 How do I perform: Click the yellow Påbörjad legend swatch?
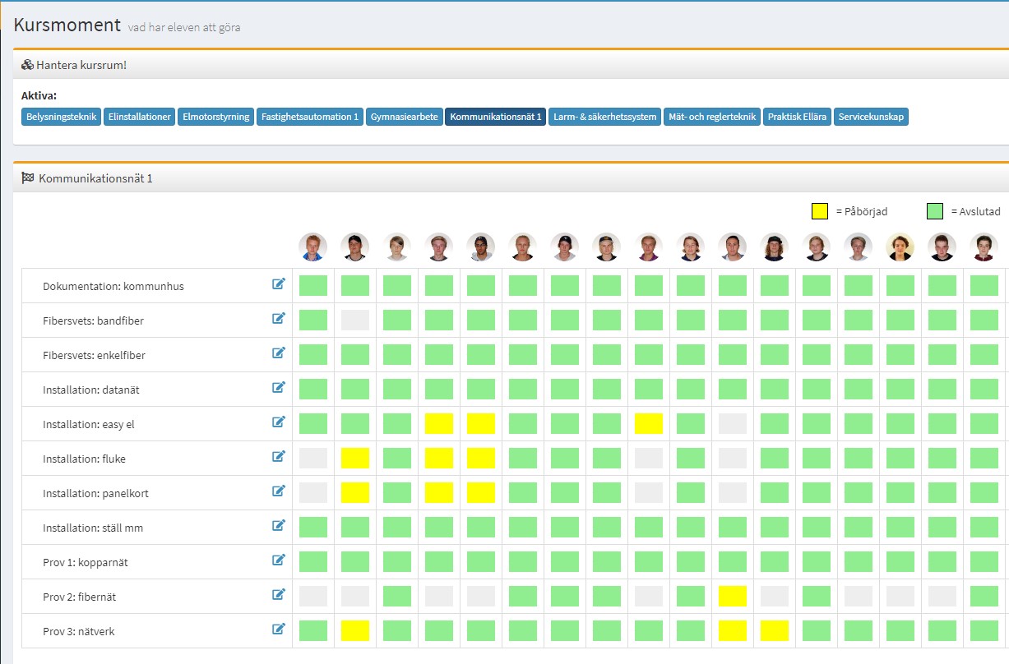click(x=820, y=211)
